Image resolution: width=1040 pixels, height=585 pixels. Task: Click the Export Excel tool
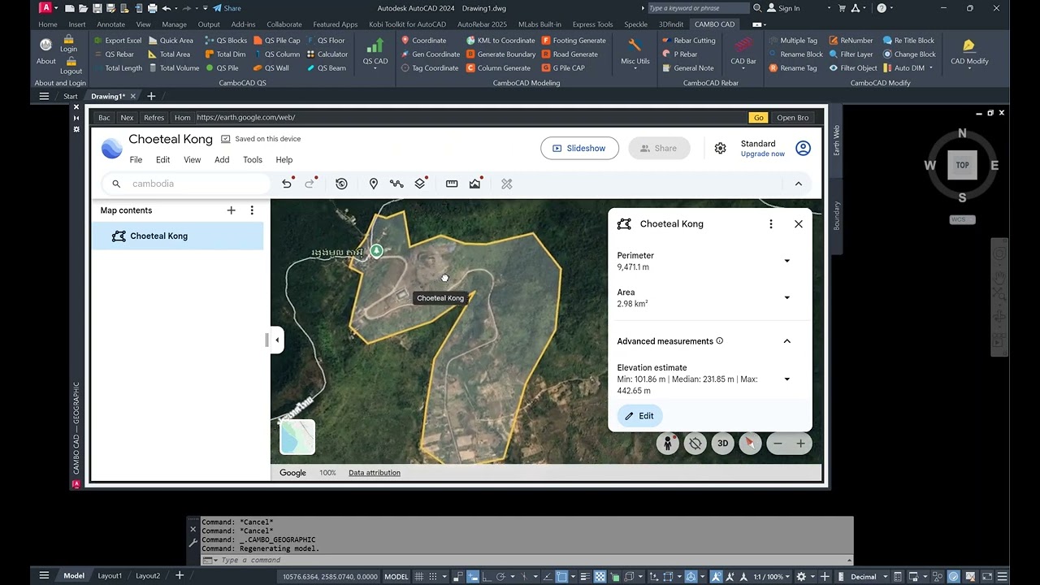pos(117,40)
